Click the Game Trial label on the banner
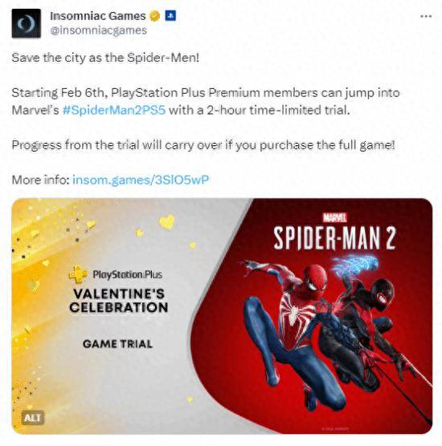Screen dimensions: 442x446 pos(117,344)
